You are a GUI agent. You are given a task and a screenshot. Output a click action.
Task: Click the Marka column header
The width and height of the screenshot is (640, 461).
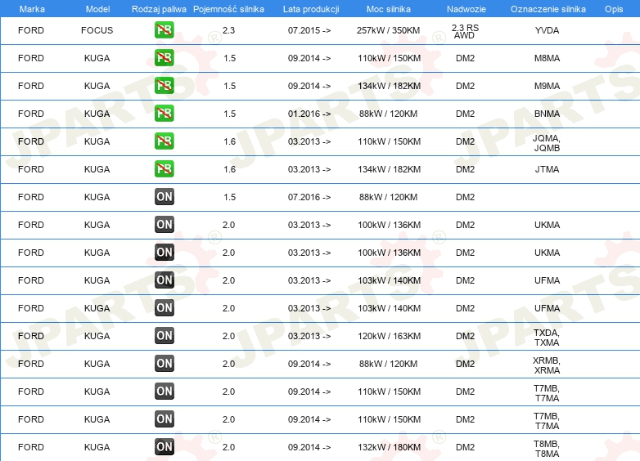point(32,9)
